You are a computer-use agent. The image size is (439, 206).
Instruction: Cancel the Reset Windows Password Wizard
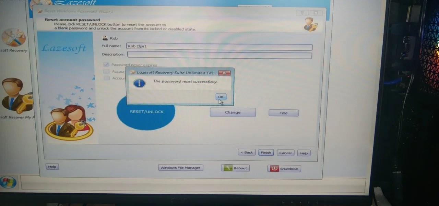pyautogui.click(x=285, y=153)
